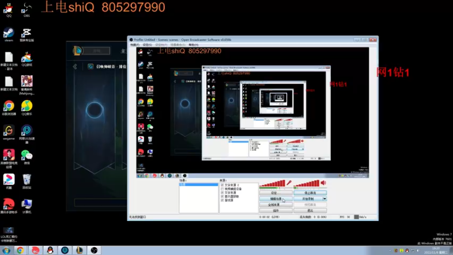Screen dimensions: 453x255
Task: Click the League client back arrow
Action: tap(75, 66)
